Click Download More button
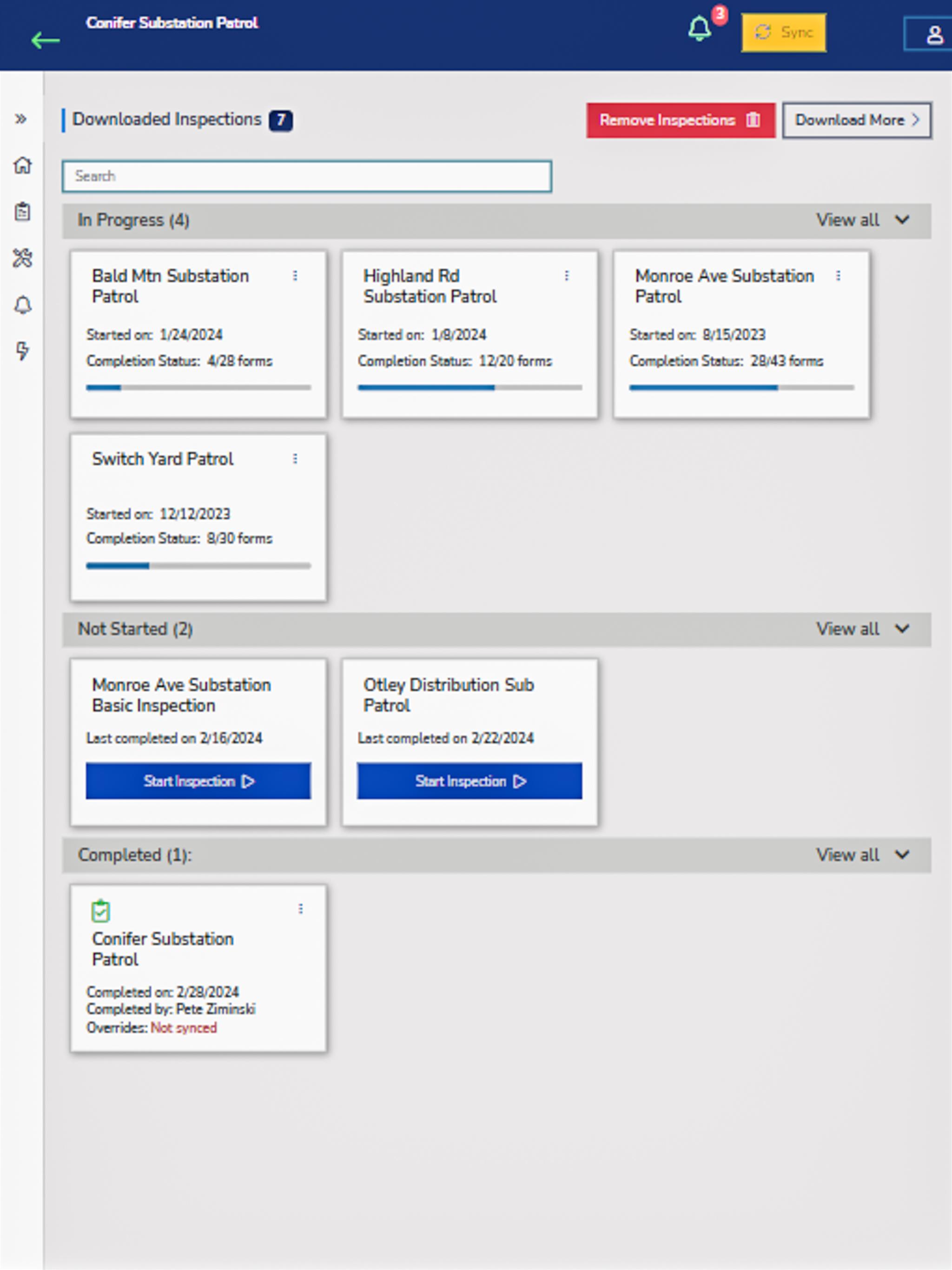This screenshot has height=1270, width=952. 857,120
